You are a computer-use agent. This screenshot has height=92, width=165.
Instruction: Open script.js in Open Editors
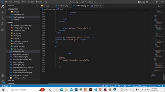pos(16,12)
